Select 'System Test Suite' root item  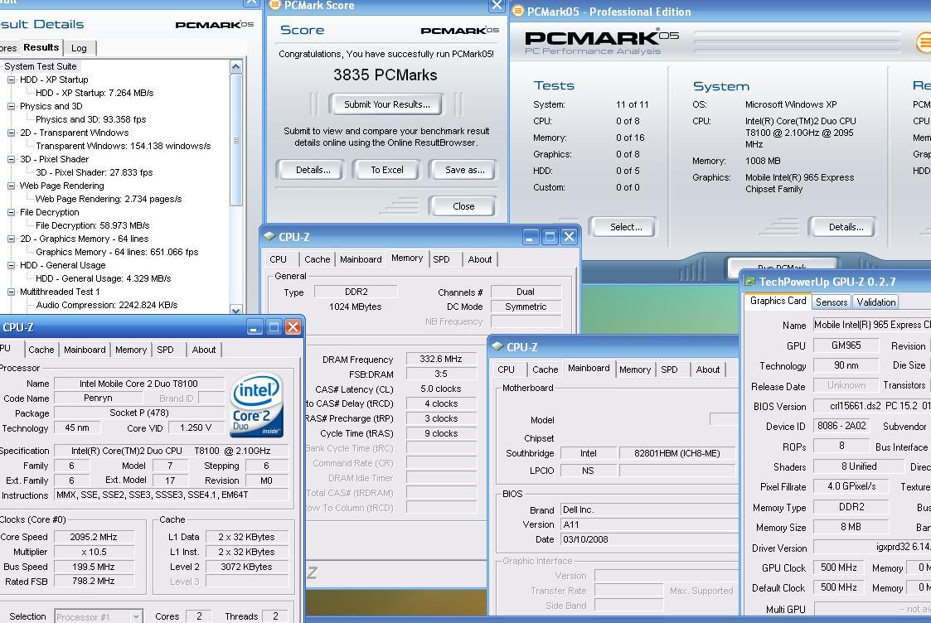(x=41, y=66)
